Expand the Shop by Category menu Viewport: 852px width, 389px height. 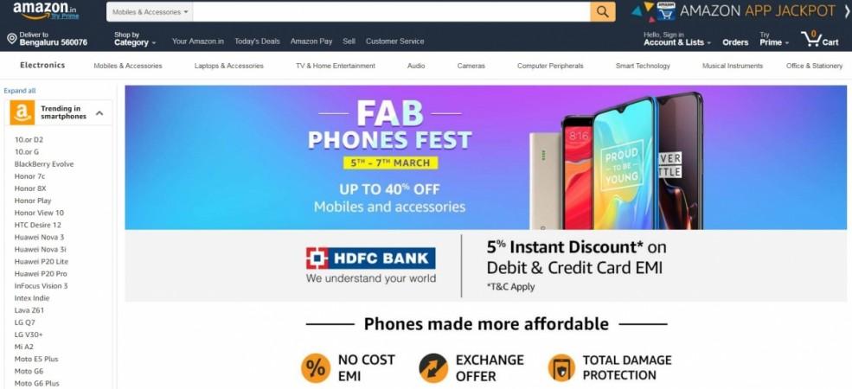point(135,39)
